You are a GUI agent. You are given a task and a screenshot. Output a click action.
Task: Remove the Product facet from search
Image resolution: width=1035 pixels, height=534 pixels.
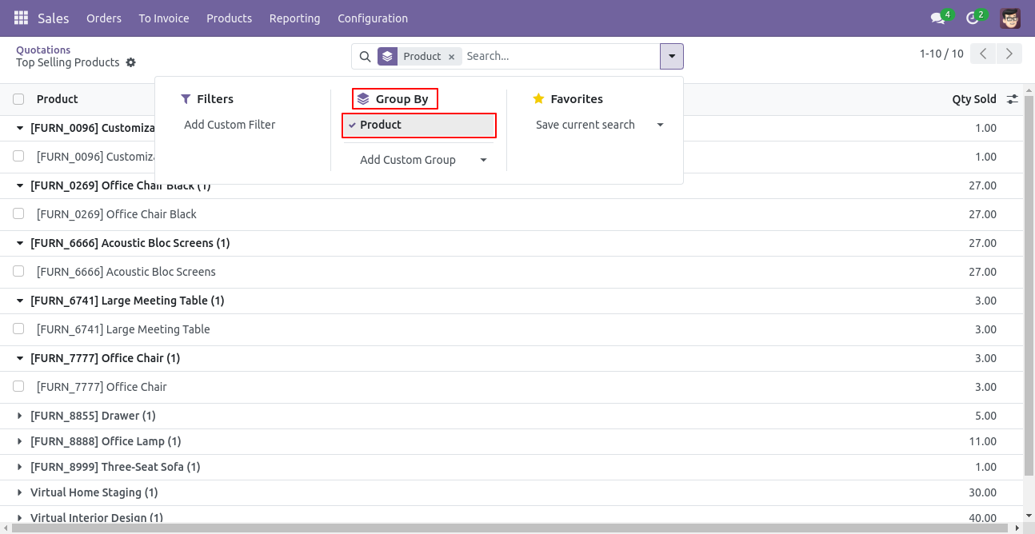coord(451,57)
